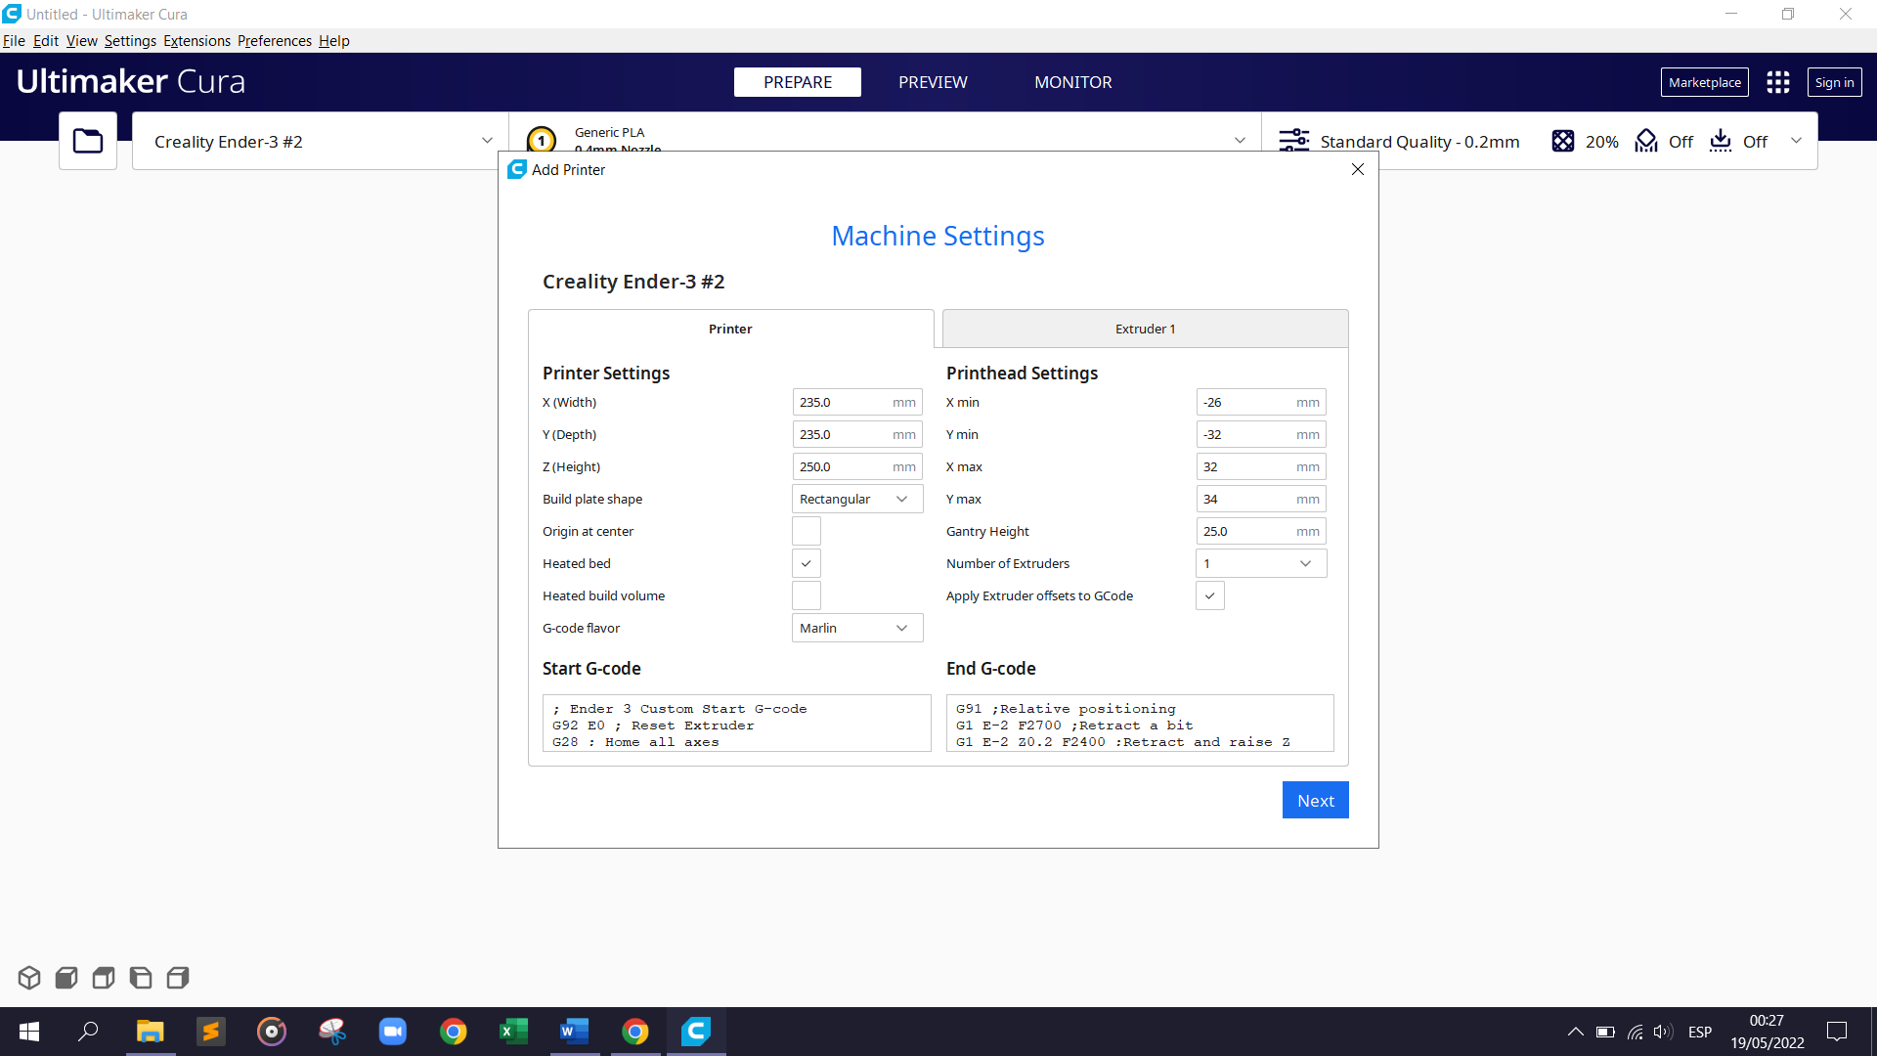This screenshot has width=1877, height=1056.
Task: Expand the Creality Ender-3 #2 printer selector
Action: pyautogui.click(x=321, y=141)
